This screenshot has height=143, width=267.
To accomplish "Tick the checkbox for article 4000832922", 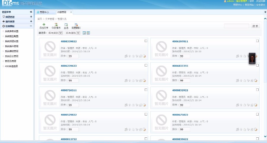I will [x=258, y=90].
